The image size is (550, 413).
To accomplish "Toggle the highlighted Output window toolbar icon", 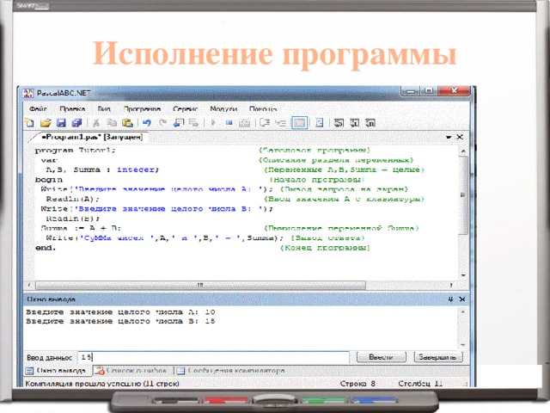I will pos(299,123).
